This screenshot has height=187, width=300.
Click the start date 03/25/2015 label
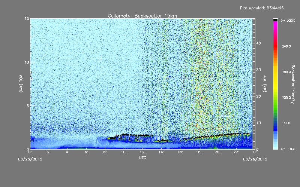point(30,159)
